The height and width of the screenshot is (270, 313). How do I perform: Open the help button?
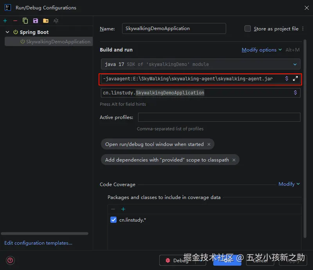10,260
